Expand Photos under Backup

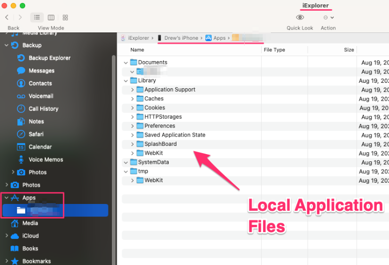coord(13,172)
